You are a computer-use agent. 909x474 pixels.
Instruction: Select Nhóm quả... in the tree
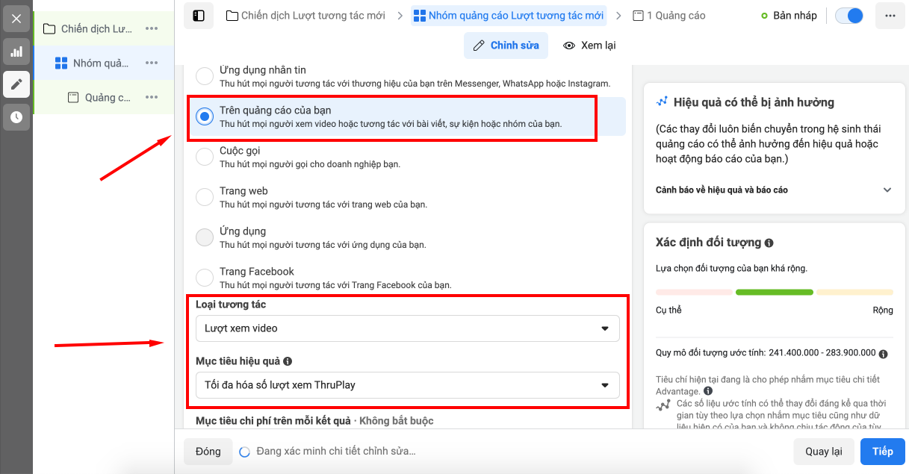click(x=101, y=63)
